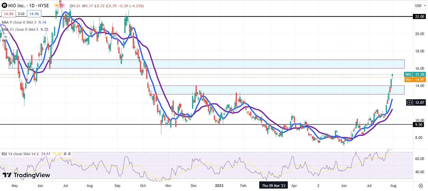Screen dimensions: 428x191
Task: Click the 14.00 price axis label
Action: (419, 86)
